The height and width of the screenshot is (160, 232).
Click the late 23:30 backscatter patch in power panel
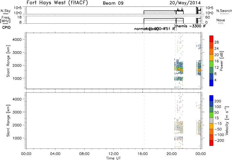[199, 68]
